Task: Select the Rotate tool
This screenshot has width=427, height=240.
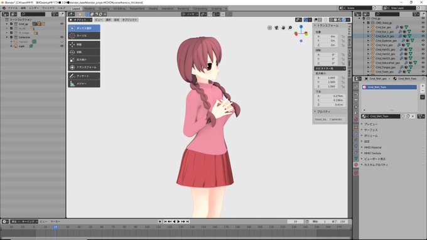Action: pos(84,52)
